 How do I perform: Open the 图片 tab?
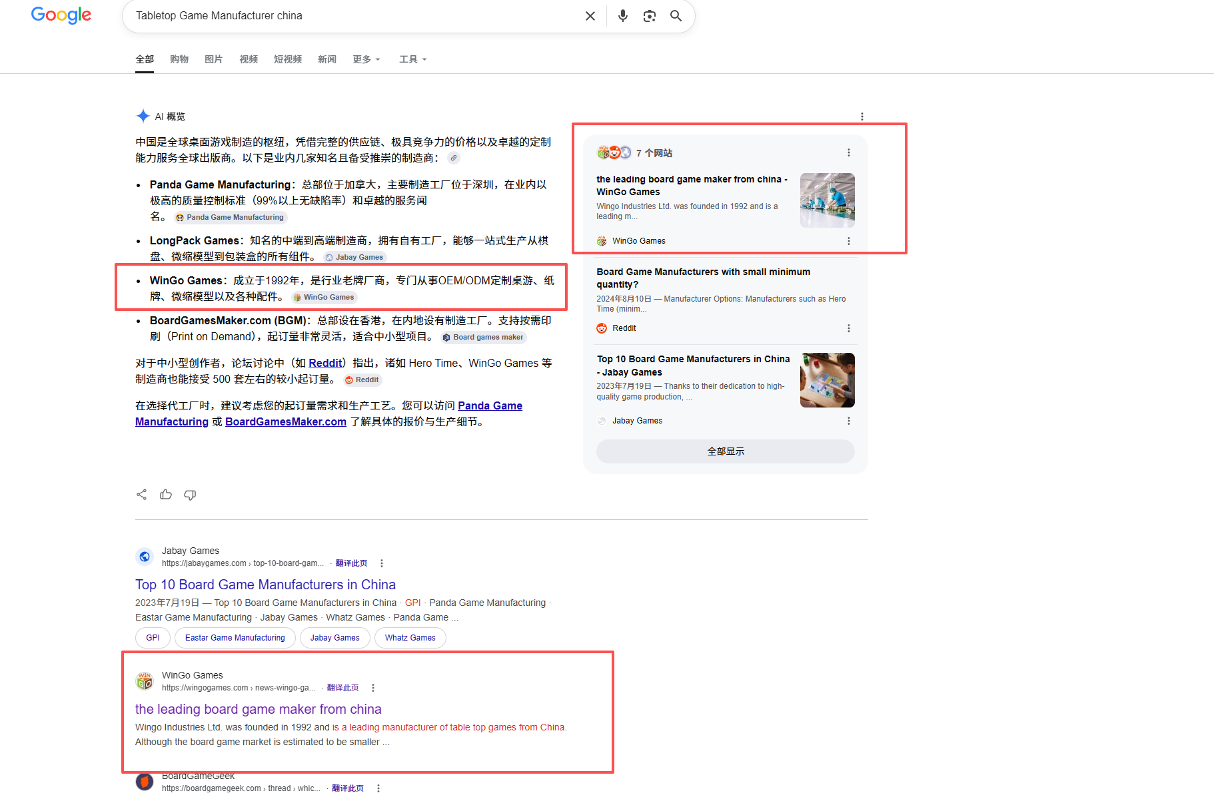point(214,59)
